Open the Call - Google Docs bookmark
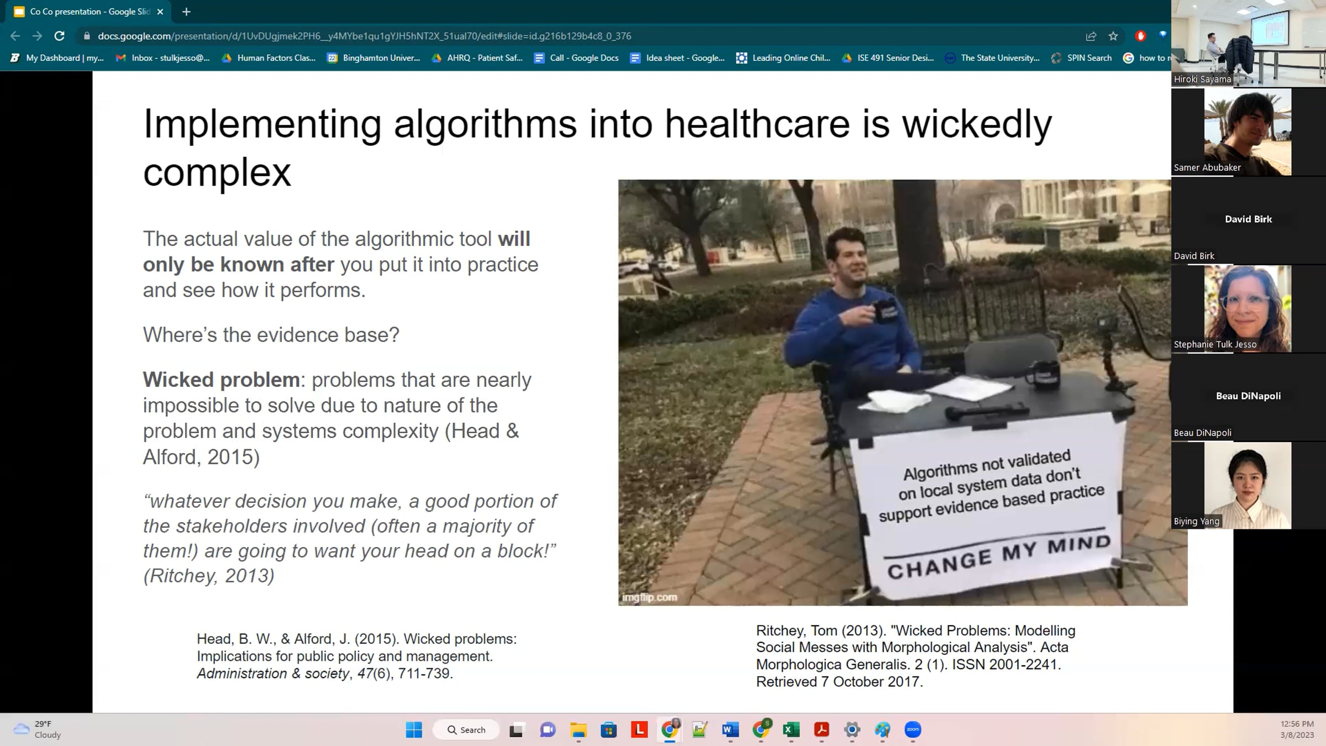 [x=577, y=58]
